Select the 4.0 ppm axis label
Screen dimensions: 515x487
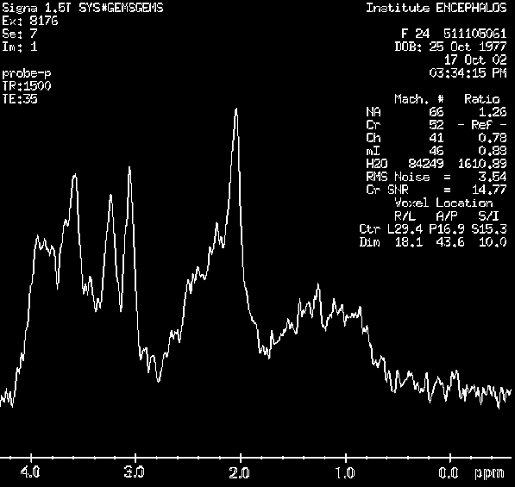[30, 472]
